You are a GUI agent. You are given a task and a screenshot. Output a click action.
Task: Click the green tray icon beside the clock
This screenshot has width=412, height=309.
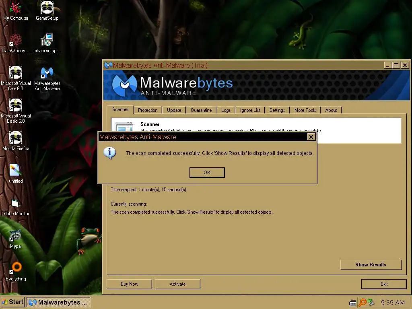(x=371, y=303)
